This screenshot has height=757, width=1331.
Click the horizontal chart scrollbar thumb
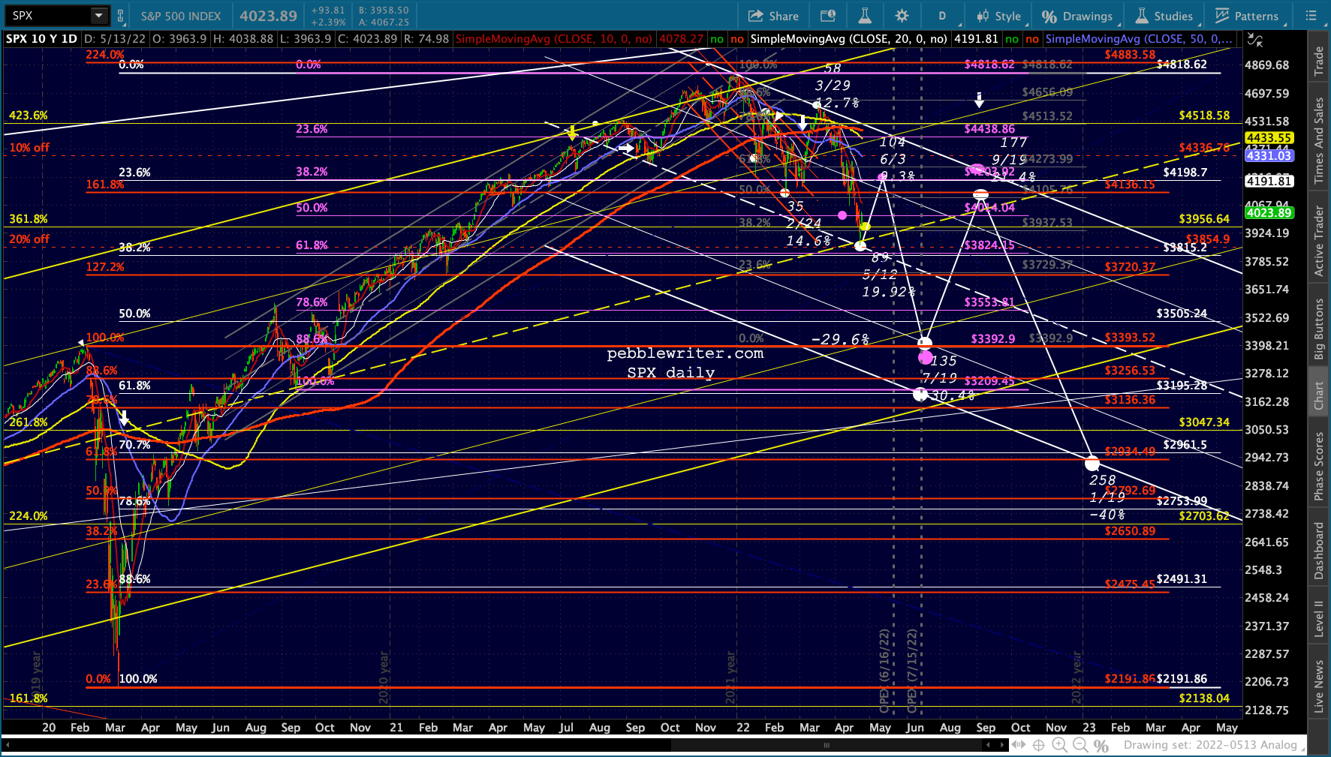[x=827, y=745]
